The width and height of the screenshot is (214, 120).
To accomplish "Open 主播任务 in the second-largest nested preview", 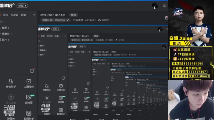I will tap(86, 90).
